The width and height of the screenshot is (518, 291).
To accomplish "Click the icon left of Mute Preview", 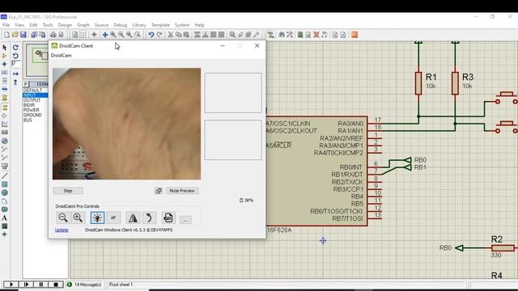I will point(159,191).
